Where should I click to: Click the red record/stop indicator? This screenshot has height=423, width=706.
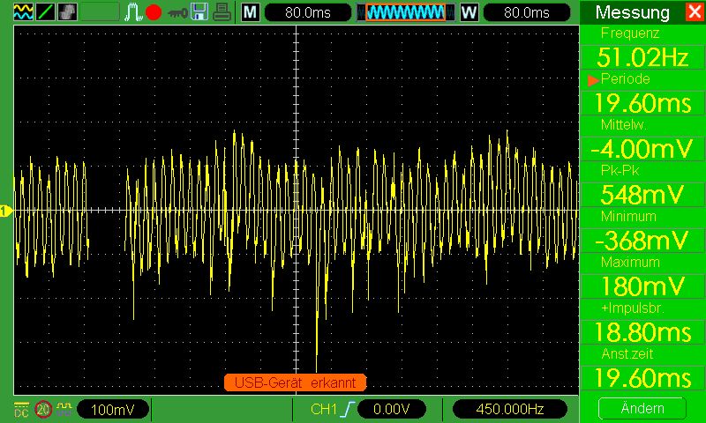pyautogui.click(x=154, y=12)
